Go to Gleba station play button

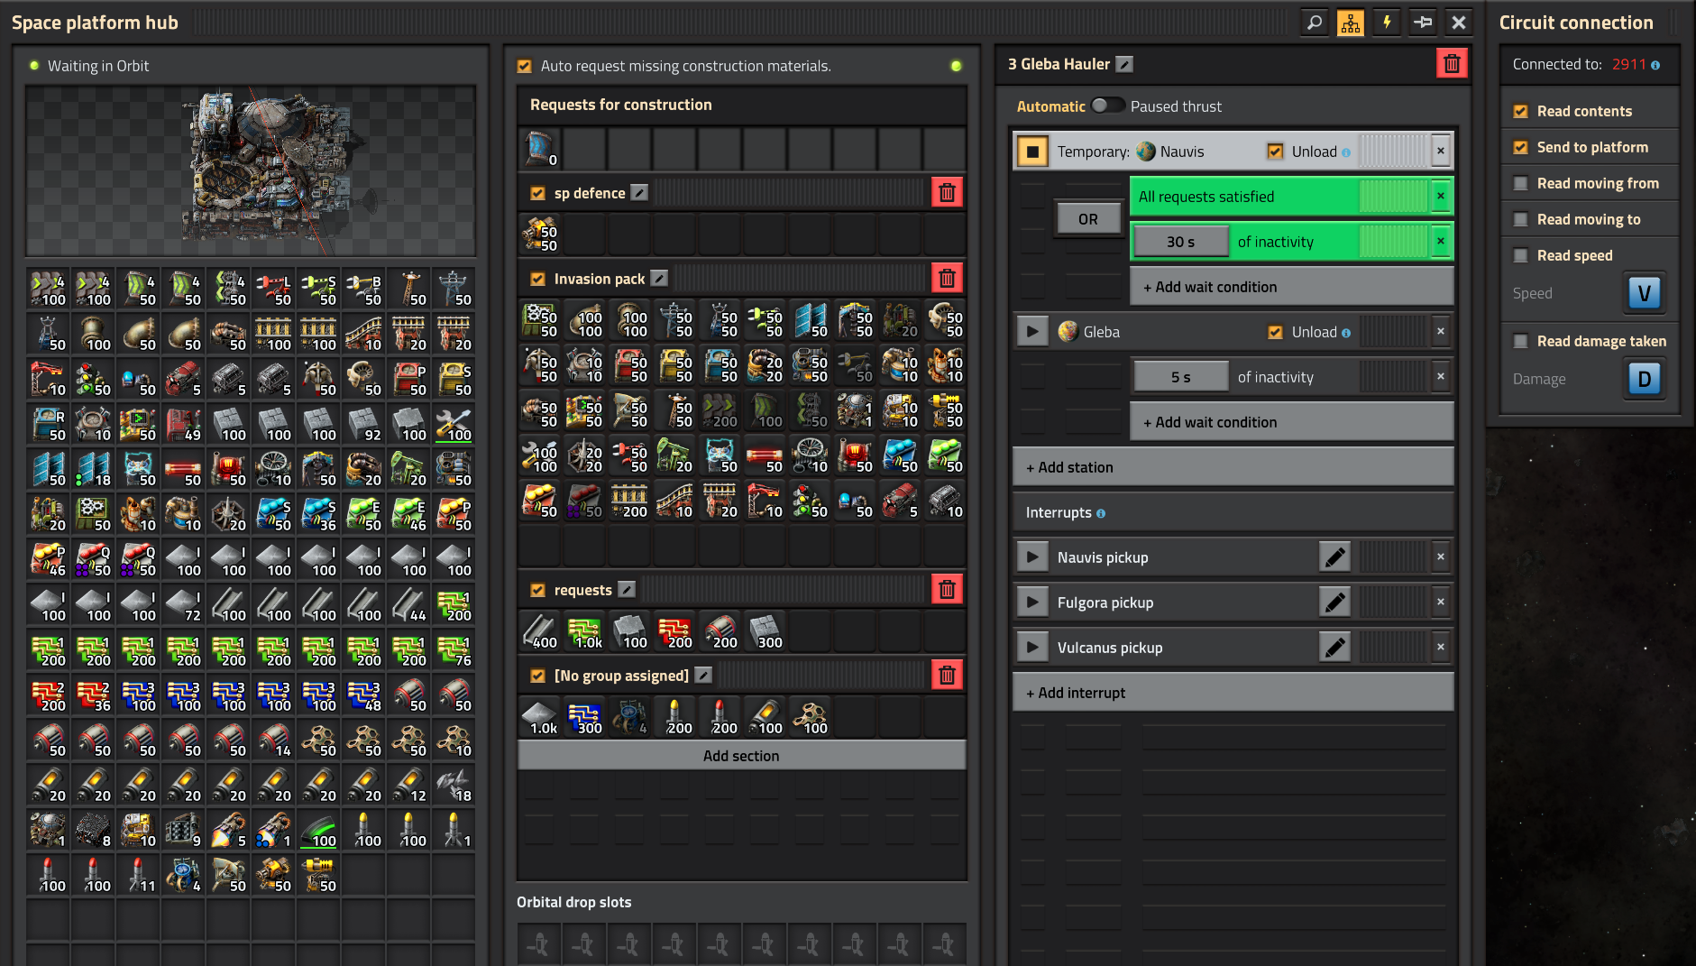(x=1032, y=331)
